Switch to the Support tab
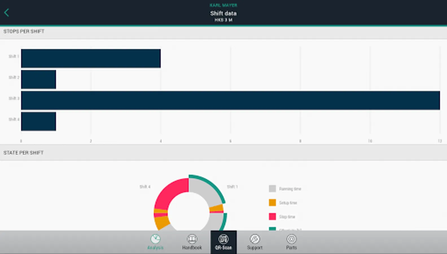The width and height of the screenshot is (447, 254). [x=255, y=242]
